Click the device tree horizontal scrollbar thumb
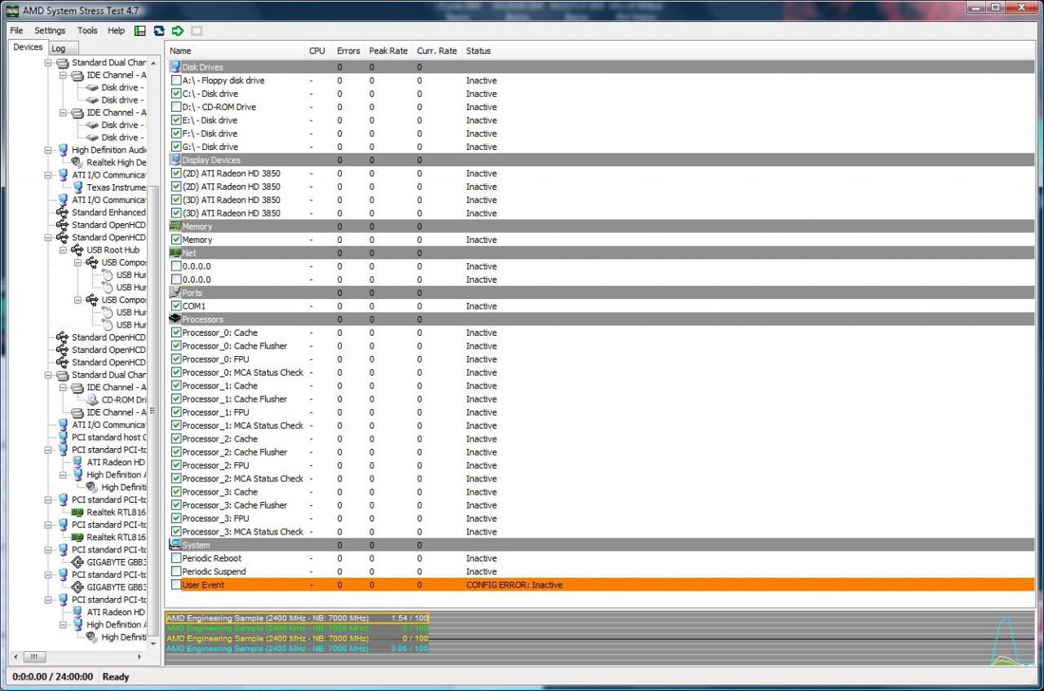 pyautogui.click(x=34, y=657)
